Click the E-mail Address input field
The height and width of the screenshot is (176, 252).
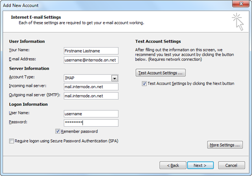[91, 60]
